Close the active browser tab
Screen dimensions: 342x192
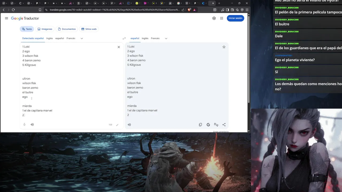coord(213,3)
